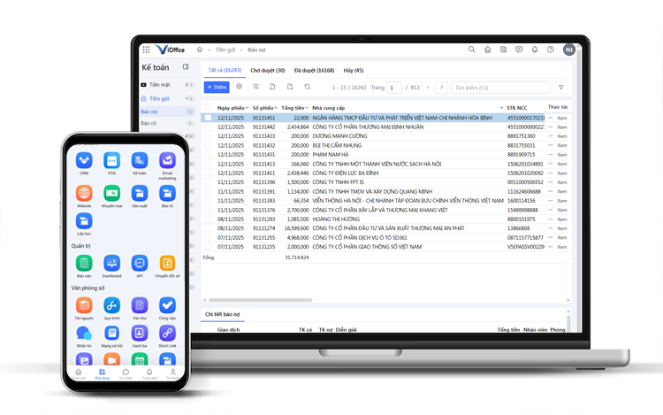Check the row for voucher 91131235
The height and width of the screenshot is (415, 663).
(208, 247)
